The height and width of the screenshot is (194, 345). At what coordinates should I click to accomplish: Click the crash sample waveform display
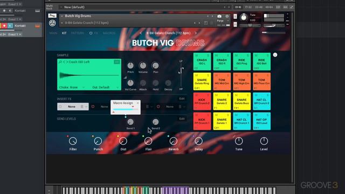[x=89, y=75]
